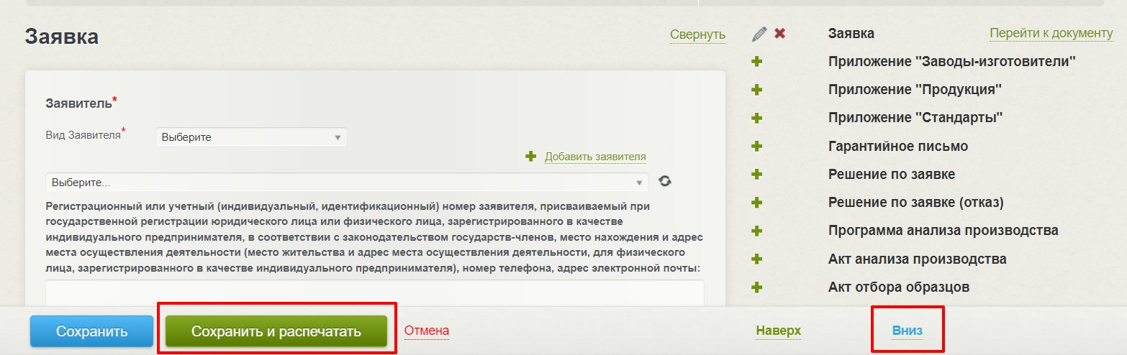Screen dimensions: 1127x355
Task: Click plus icon next to Решение по заявке (отказ)
Action: coord(756,203)
